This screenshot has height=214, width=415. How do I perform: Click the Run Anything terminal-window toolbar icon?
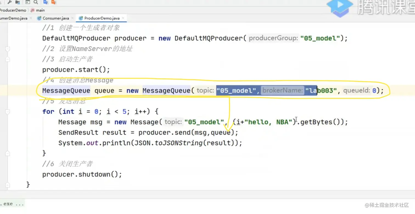(x=28, y=2)
